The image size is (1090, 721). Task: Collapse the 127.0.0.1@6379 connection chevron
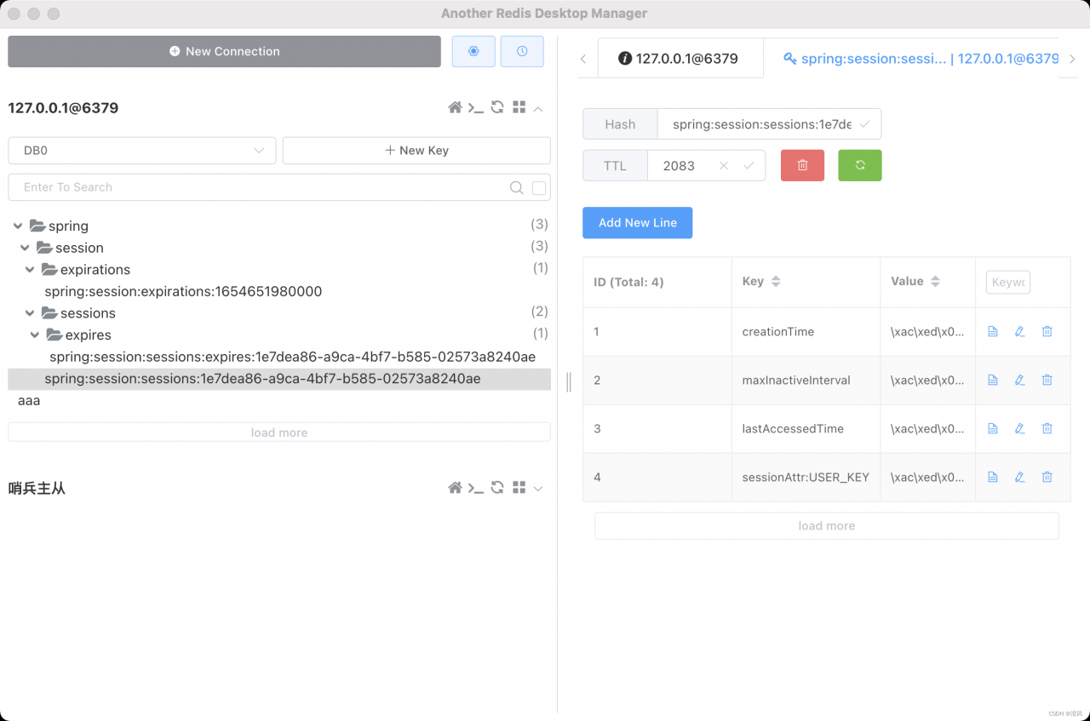coord(538,108)
